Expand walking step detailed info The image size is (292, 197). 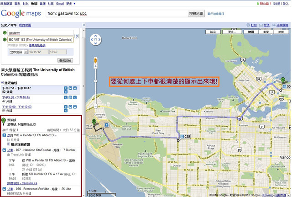click(9, 144)
